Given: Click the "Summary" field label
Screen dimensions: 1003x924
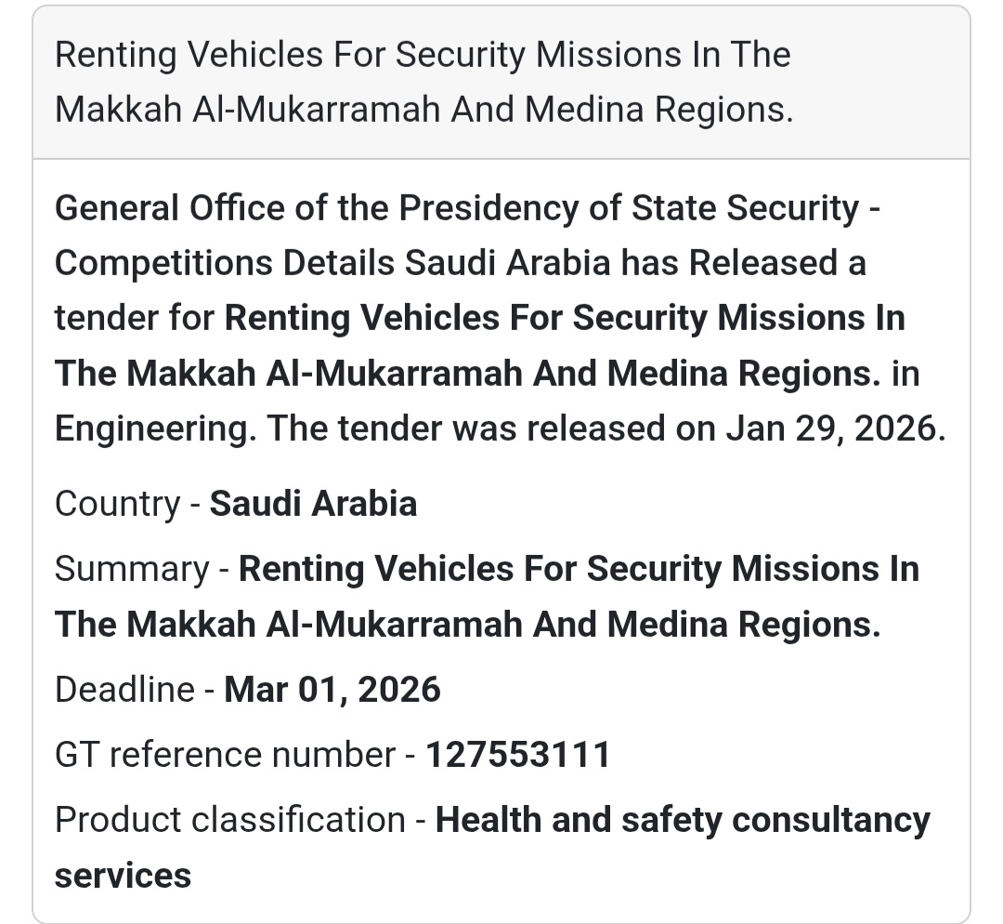Looking at the screenshot, I should (132, 569).
